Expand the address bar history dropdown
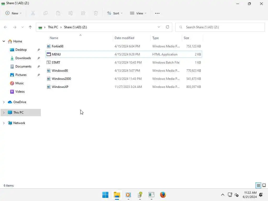Image resolution: width=268 pixels, height=201 pixels. tap(159, 27)
